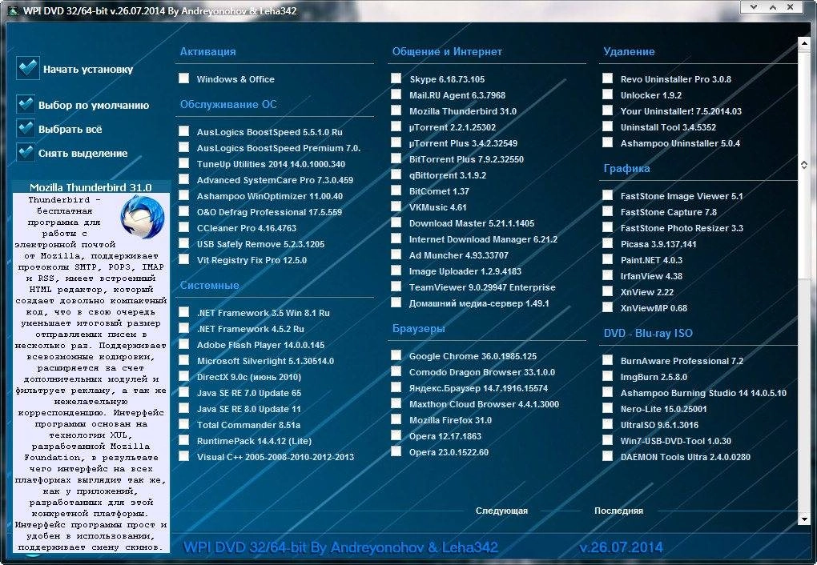Tick AusLogics BoostSpeed 5.5.1.0 Ru checkbox
817x565 pixels.
184,131
